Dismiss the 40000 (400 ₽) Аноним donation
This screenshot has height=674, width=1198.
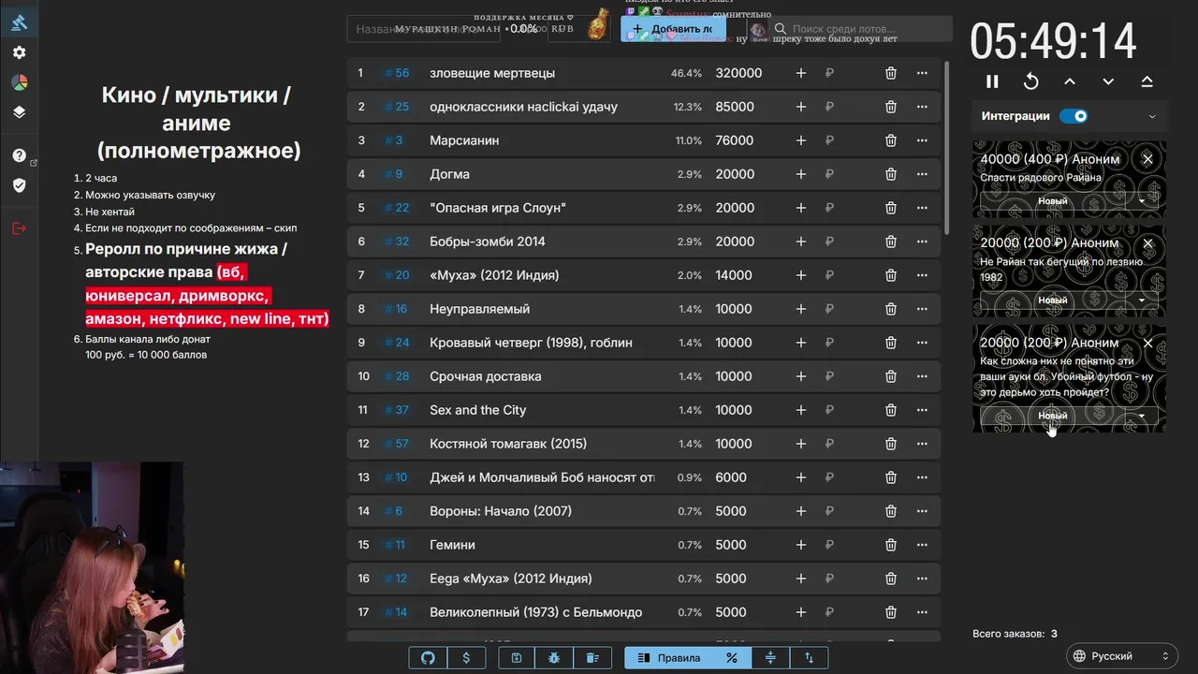[x=1147, y=159]
